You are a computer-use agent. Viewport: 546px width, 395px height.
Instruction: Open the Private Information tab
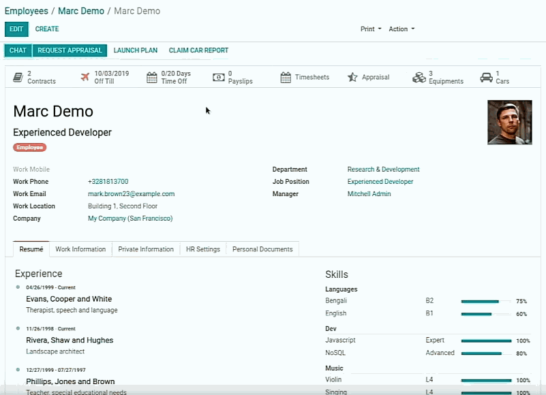pyautogui.click(x=145, y=249)
